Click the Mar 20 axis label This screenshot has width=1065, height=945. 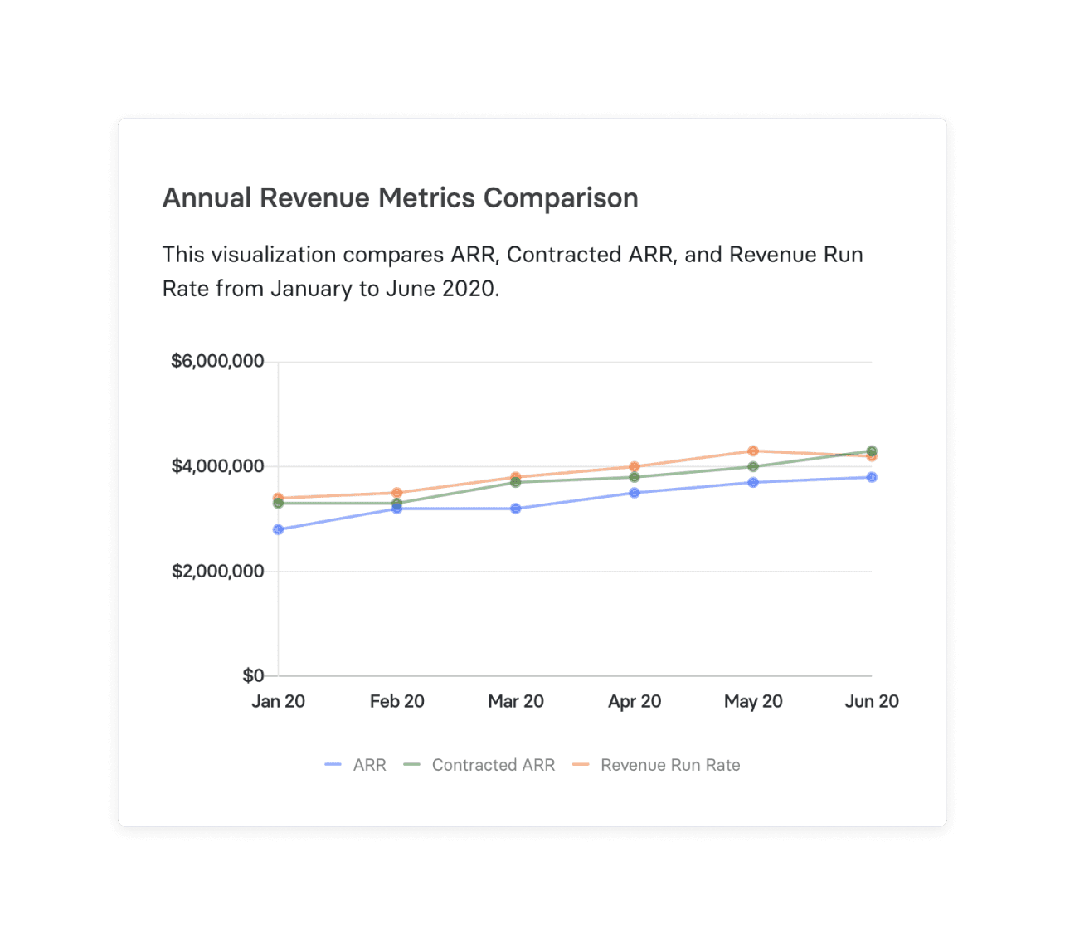click(x=516, y=701)
